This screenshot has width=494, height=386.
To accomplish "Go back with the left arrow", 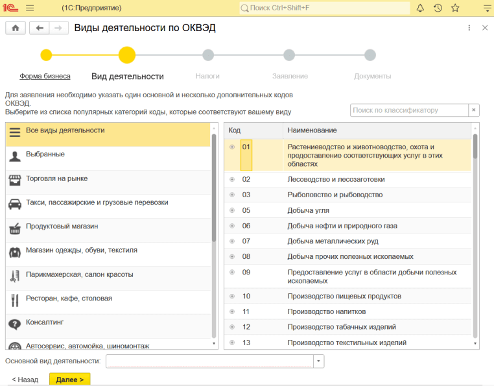I will coord(40,28).
